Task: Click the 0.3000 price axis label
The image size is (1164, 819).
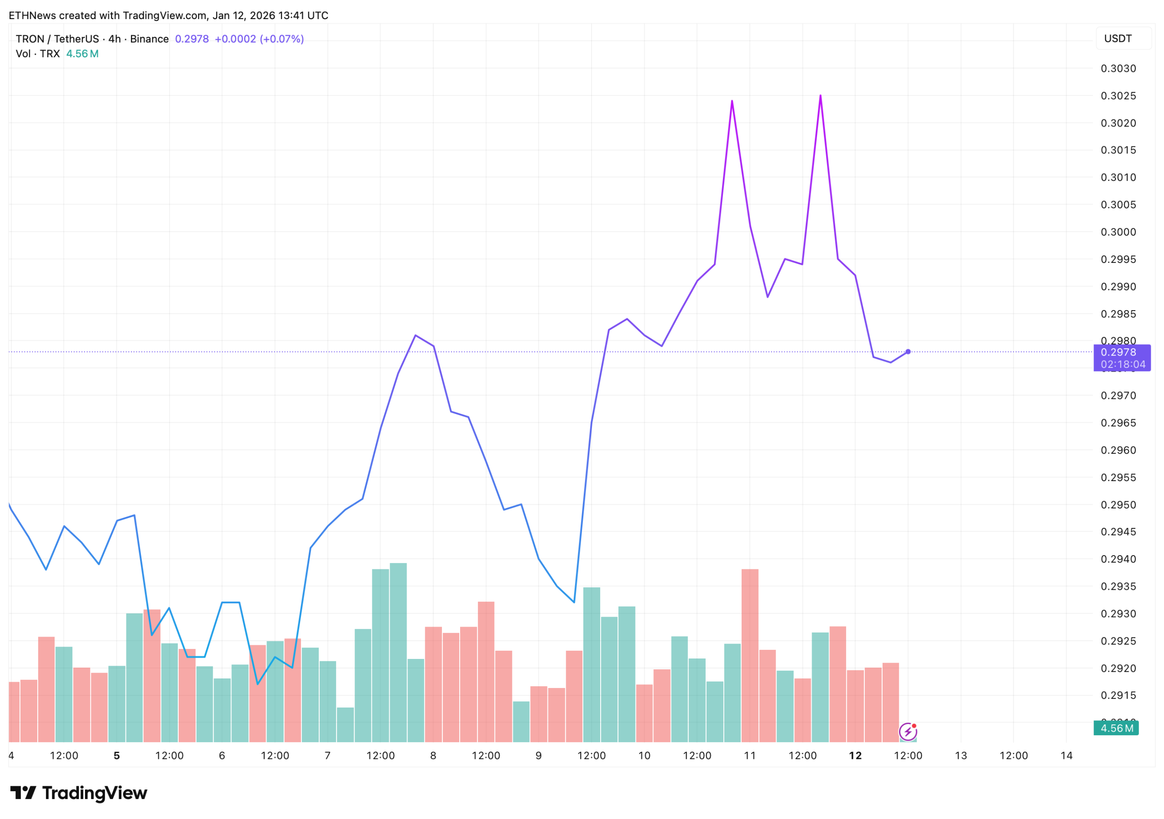Action: (x=1118, y=232)
